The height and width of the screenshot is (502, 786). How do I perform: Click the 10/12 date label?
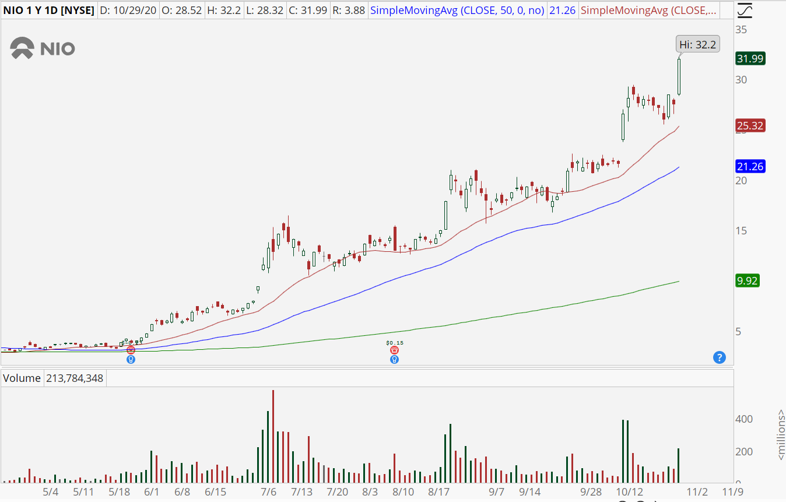630,492
